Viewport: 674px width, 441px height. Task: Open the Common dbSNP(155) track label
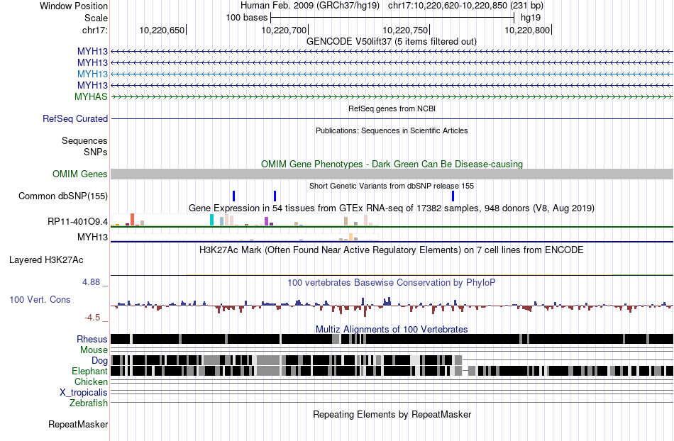(x=62, y=196)
